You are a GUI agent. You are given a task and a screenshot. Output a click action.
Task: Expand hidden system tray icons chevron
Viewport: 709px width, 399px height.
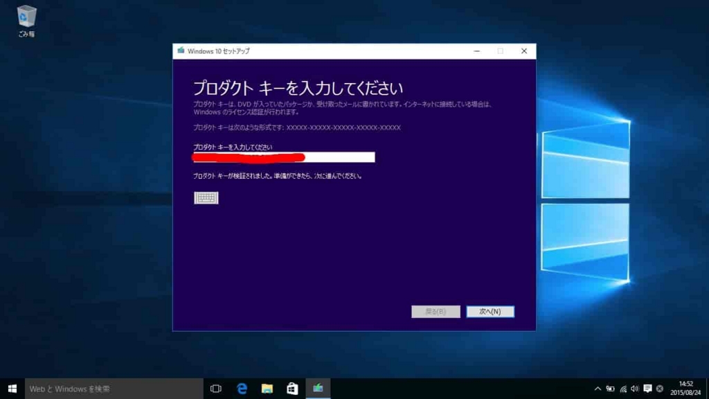point(598,389)
